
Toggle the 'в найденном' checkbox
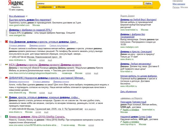(x=38, y=7)
